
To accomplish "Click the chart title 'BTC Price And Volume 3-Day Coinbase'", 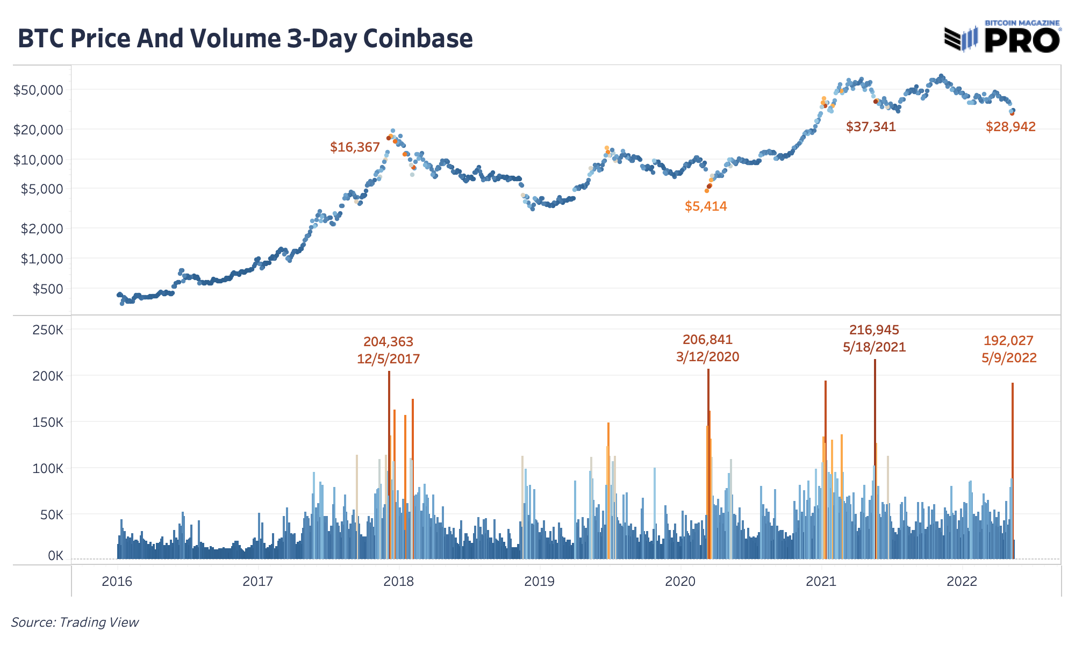I will tap(245, 39).
